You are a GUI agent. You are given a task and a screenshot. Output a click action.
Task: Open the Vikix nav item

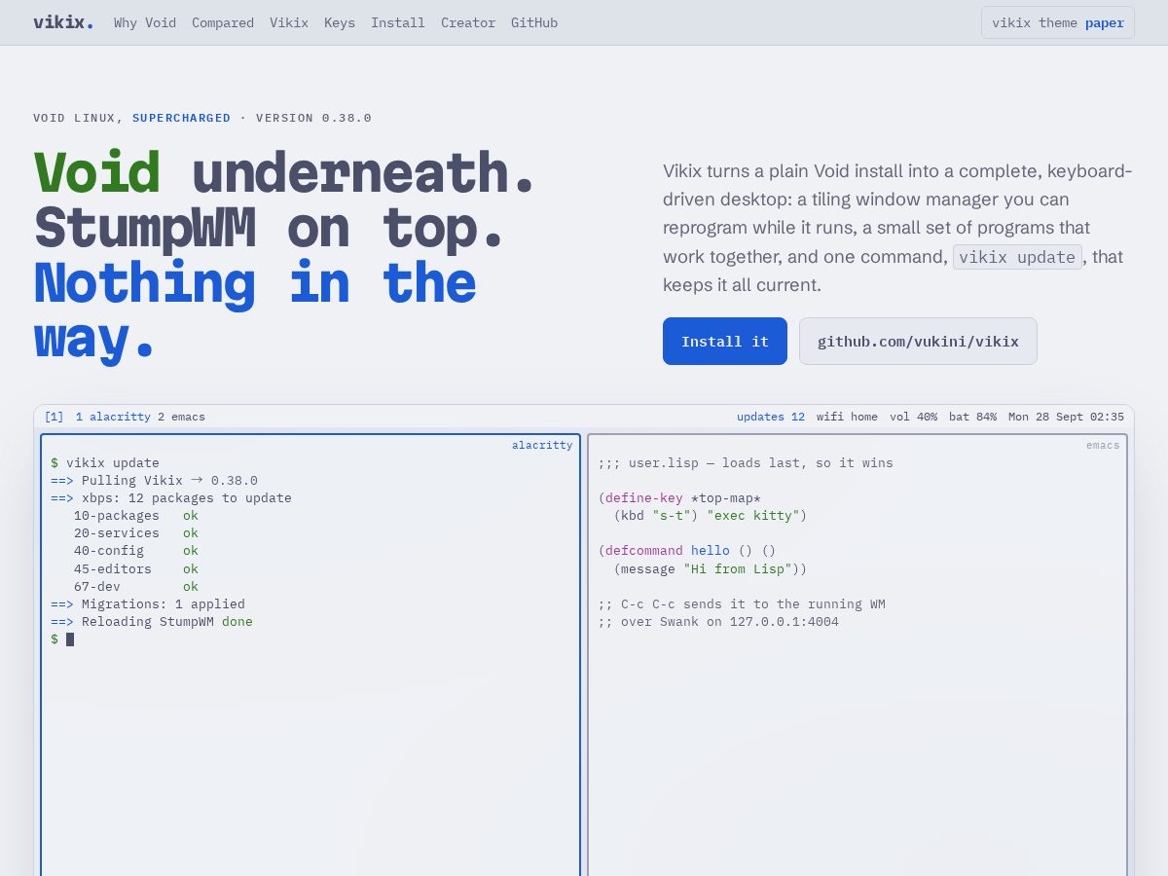tap(289, 22)
